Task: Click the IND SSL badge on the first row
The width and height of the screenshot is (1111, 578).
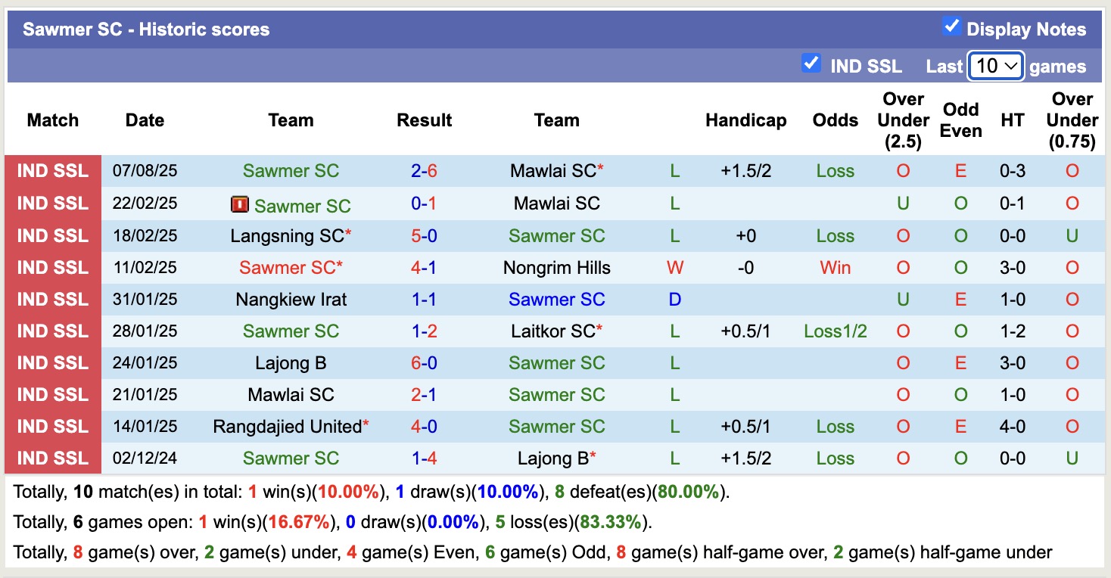Action: point(52,171)
